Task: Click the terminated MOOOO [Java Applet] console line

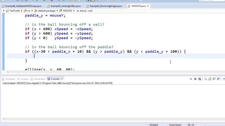Action: [x=57, y=83]
